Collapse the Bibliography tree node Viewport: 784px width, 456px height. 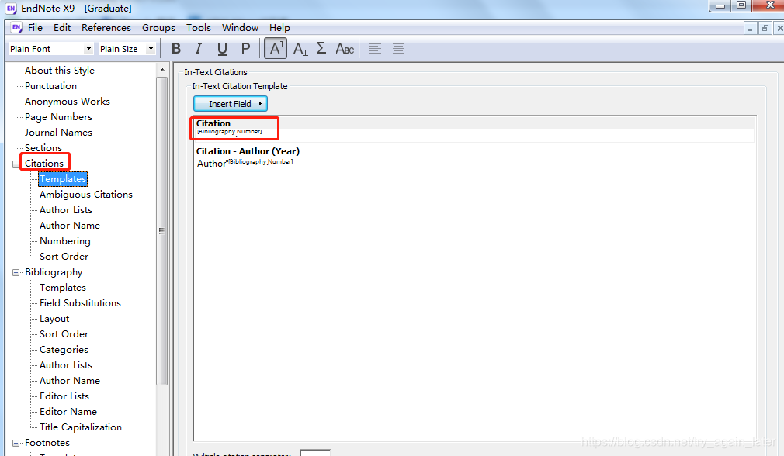pyautogui.click(x=16, y=272)
